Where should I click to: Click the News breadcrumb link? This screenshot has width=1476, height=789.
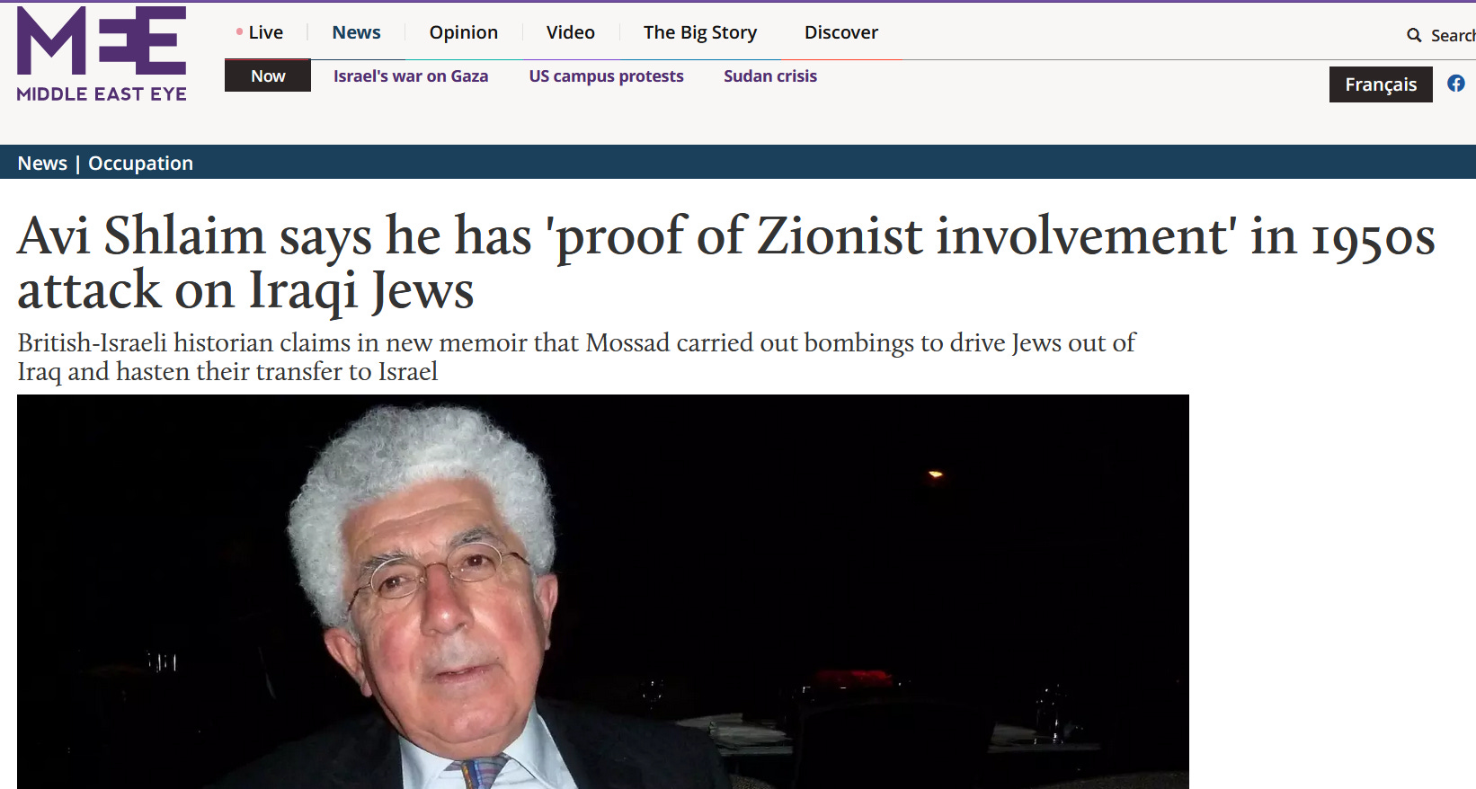click(x=42, y=164)
